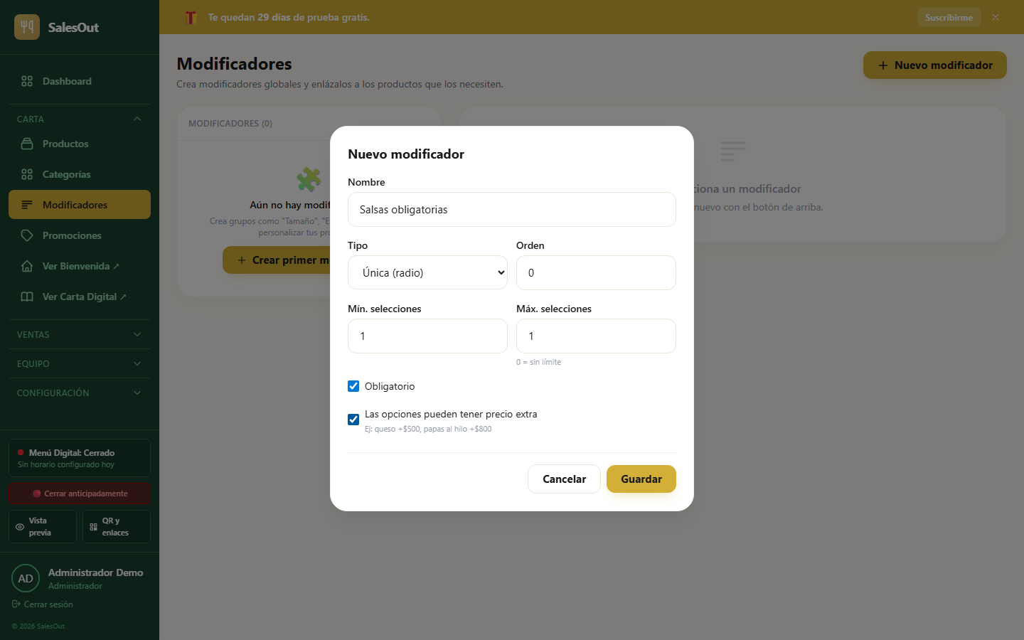Expand the CONFIGURACIÓN sidebar section

pos(80,393)
